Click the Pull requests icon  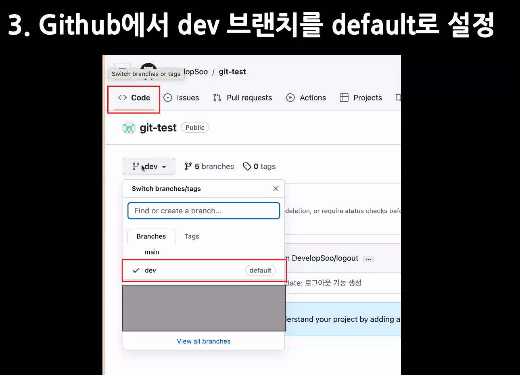point(217,98)
